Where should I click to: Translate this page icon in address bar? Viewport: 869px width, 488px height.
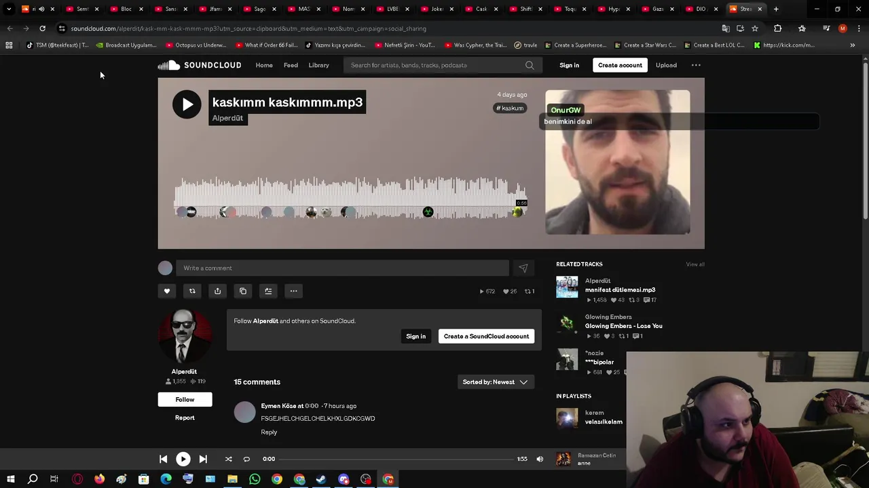pos(725,28)
